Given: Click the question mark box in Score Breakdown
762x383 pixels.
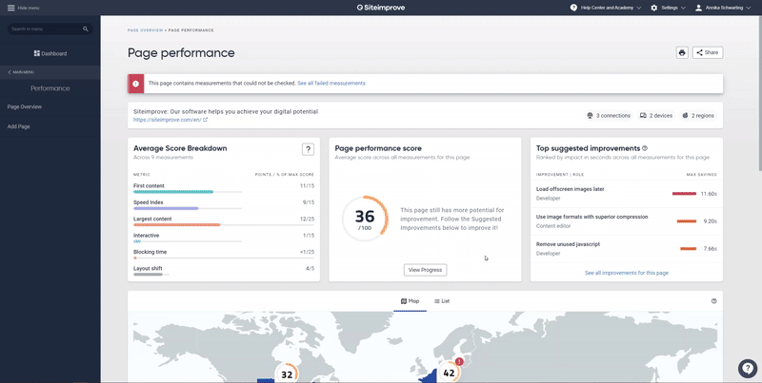Looking at the screenshot, I should tap(308, 149).
